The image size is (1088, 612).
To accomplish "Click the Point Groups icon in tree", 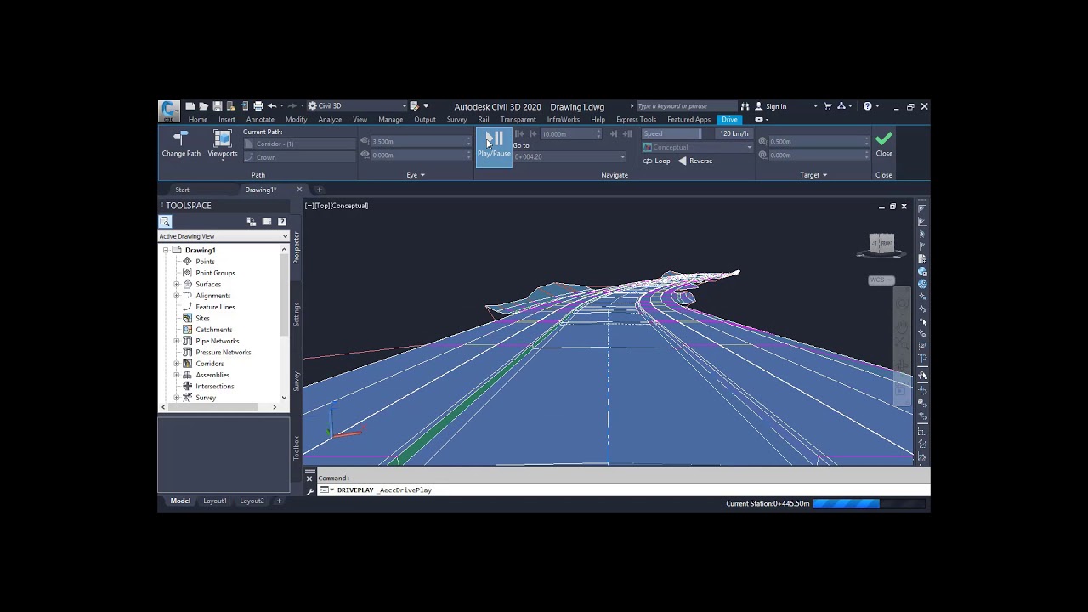I will pyautogui.click(x=188, y=273).
